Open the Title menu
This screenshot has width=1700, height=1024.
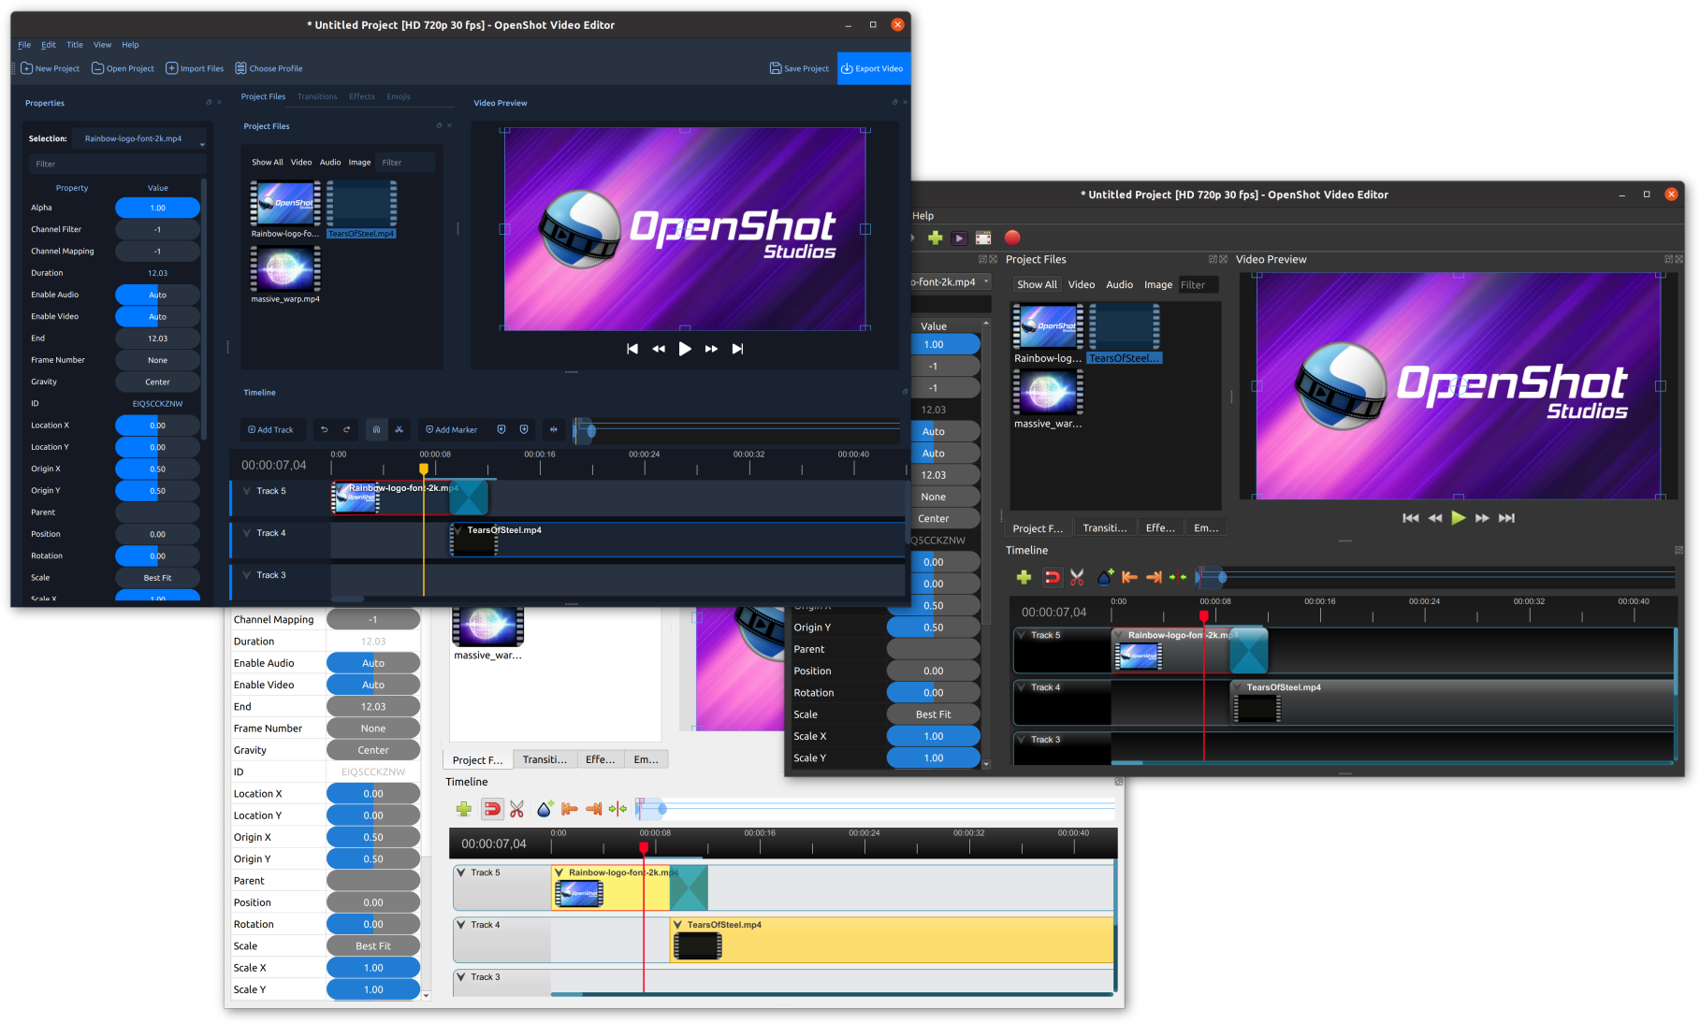pyautogui.click(x=74, y=44)
